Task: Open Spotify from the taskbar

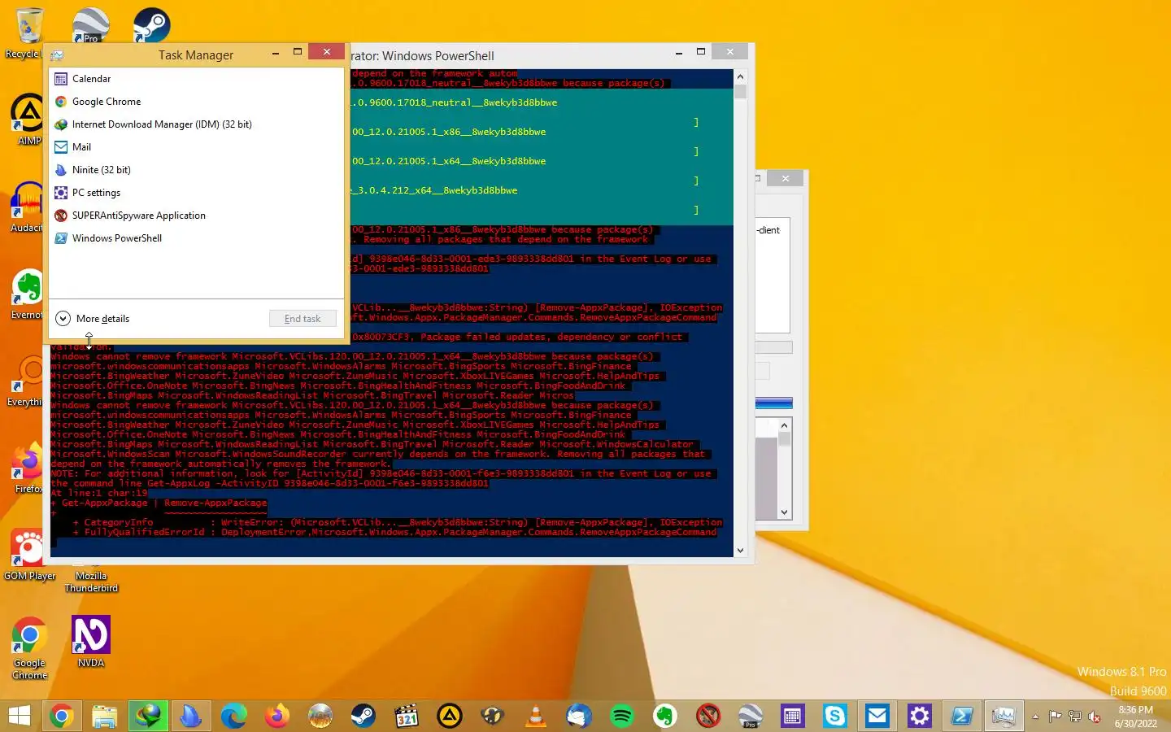Action: coord(622,716)
